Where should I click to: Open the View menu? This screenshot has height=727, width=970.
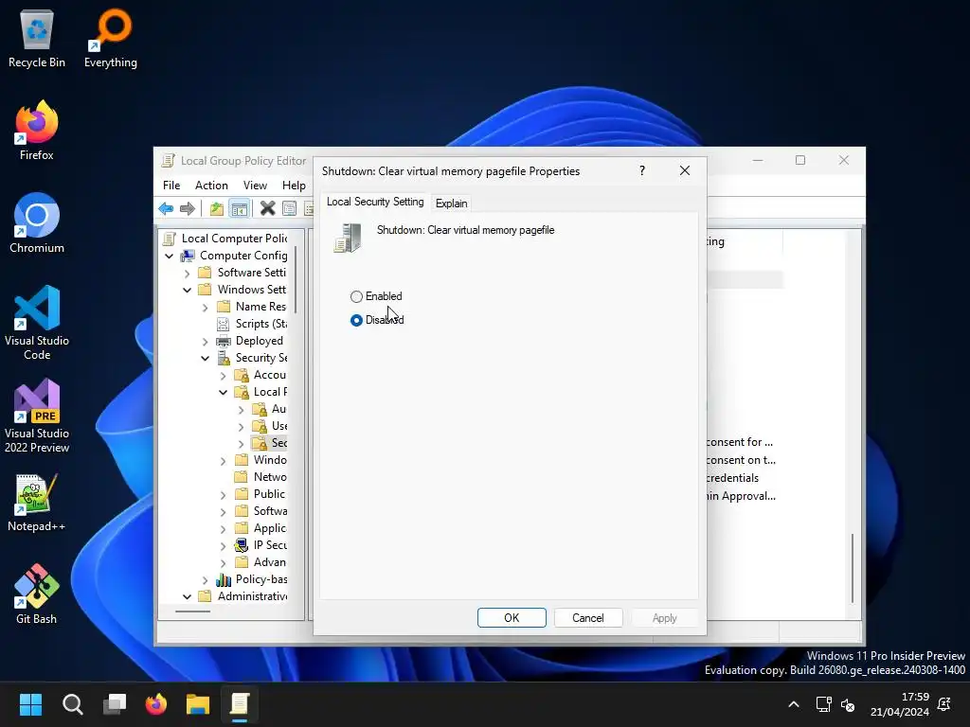[x=255, y=186]
